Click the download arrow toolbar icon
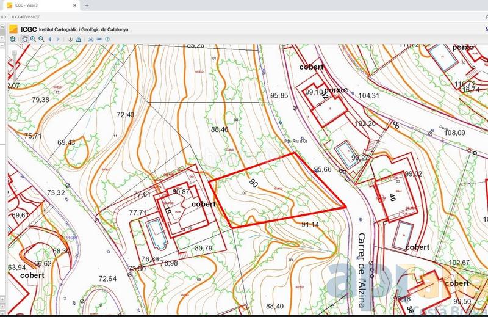488x317 pixels. point(70,39)
